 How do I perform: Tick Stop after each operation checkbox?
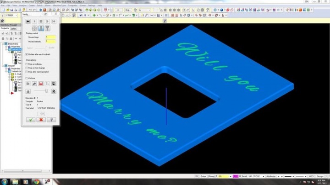[27, 72]
